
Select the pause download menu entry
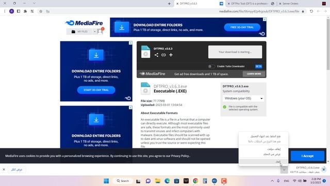tap(263, 149)
